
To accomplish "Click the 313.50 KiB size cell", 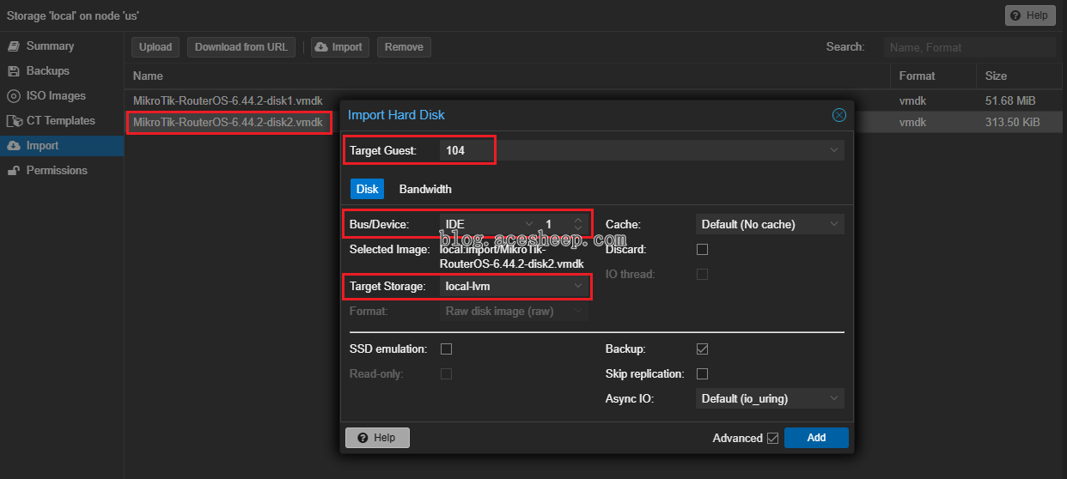I will point(1013,123).
